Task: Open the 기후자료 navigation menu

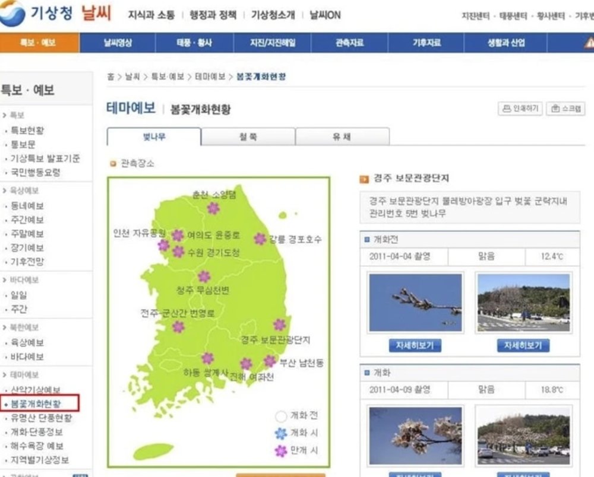Action: click(426, 43)
